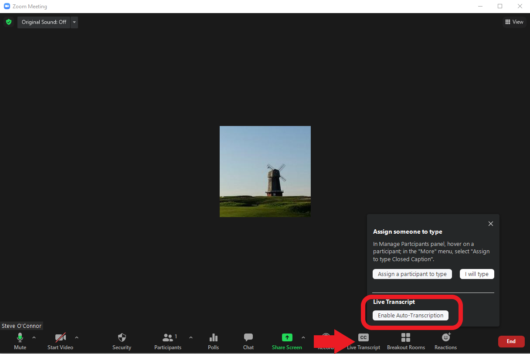Open the Polls icon
The height and width of the screenshot is (354, 530).
(x=213, y=338)
